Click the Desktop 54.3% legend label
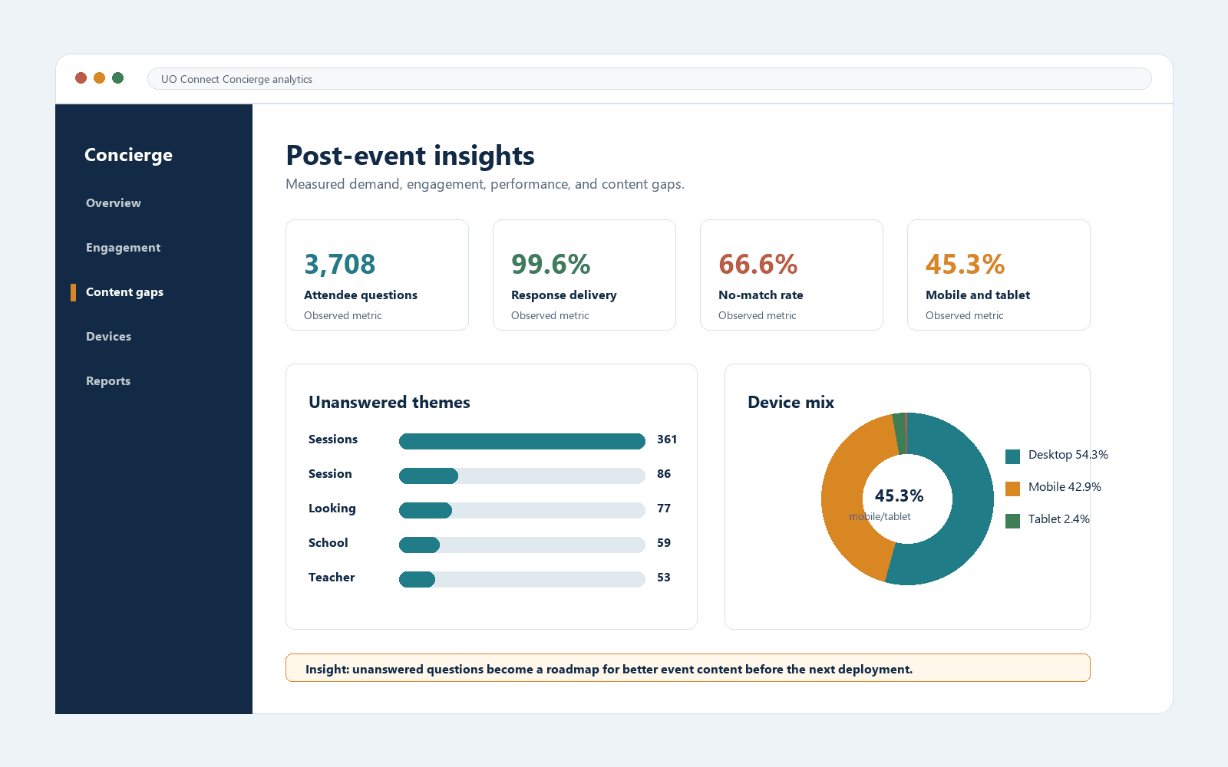The image size is (1228, 767). [1068, 455]
